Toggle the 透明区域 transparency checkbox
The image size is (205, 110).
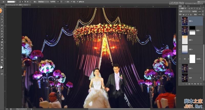point(78,2)
